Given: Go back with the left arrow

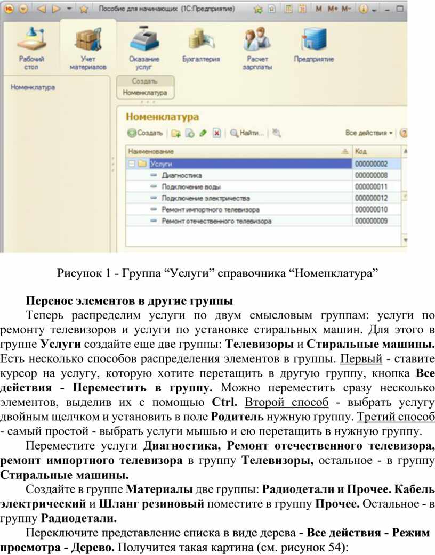Looking at the screenshot, I should [x=41, y=9].
